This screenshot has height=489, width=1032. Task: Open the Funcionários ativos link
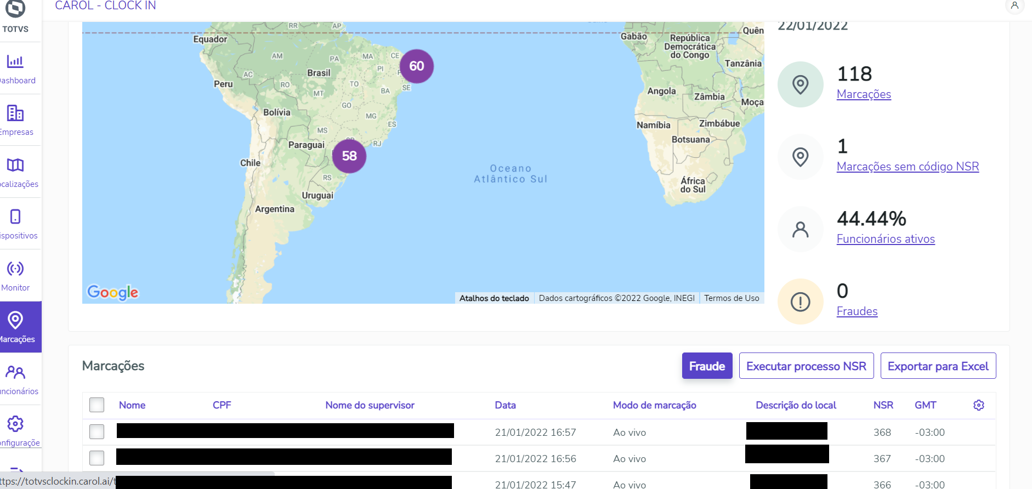[886, 239]
